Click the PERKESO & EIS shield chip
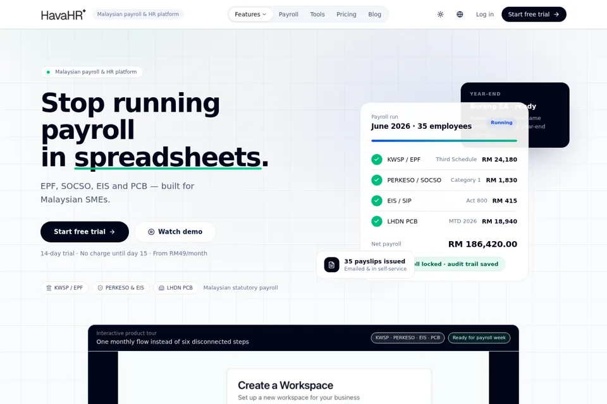Image resolution: width=607 pixels, height=404 pixels. (x=120, y=288)
